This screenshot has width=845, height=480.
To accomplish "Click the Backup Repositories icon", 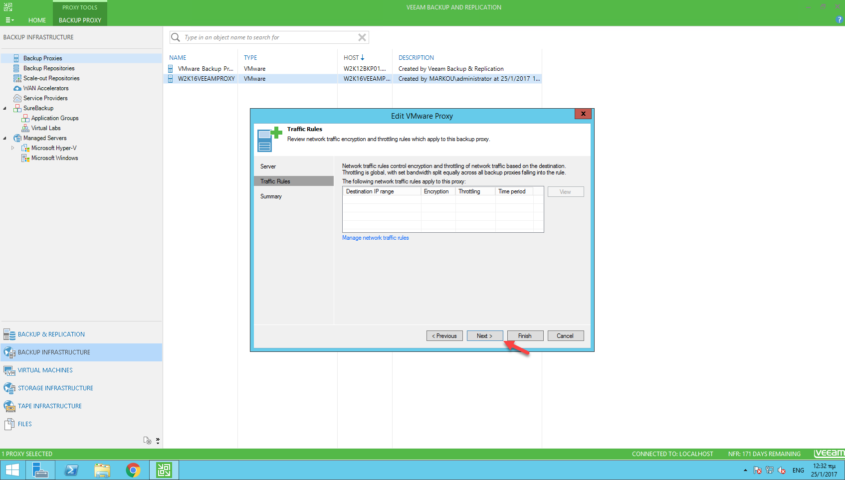I will pyautogui.click(x=16, y=68).
